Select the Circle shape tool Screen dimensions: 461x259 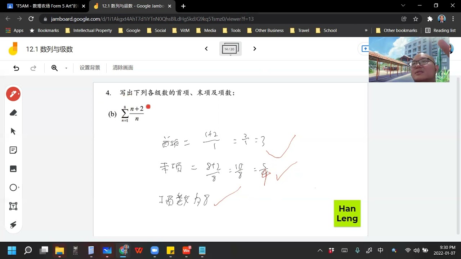[x=13, y=188]
